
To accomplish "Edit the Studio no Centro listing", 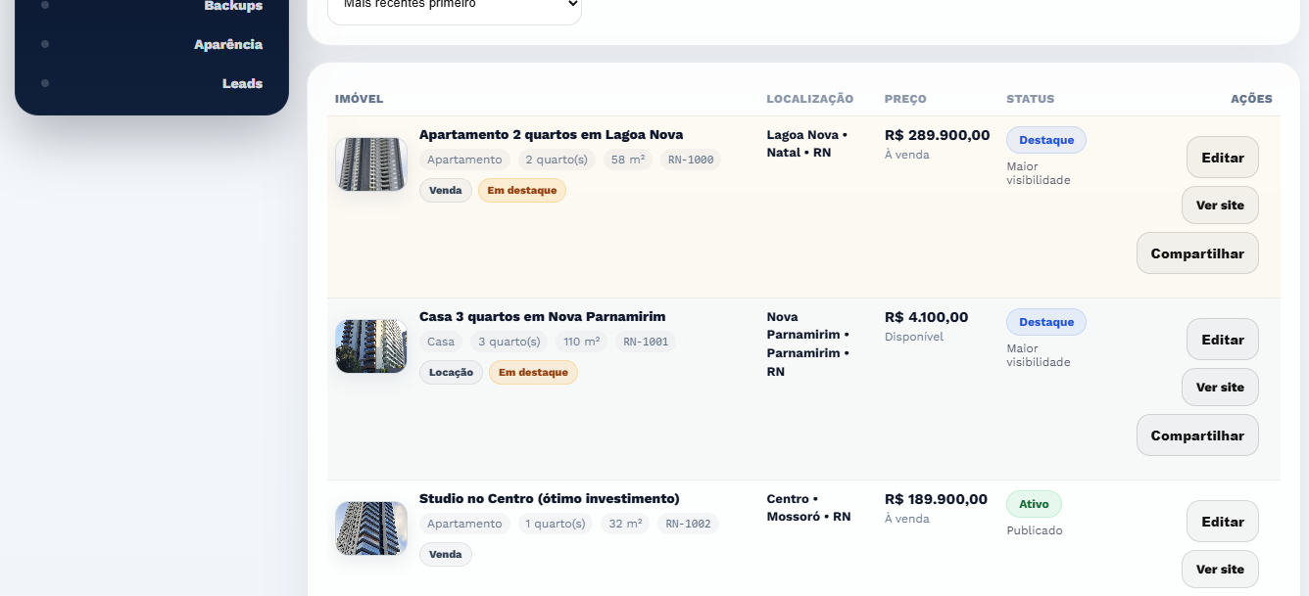I will tap(1222, 521).
